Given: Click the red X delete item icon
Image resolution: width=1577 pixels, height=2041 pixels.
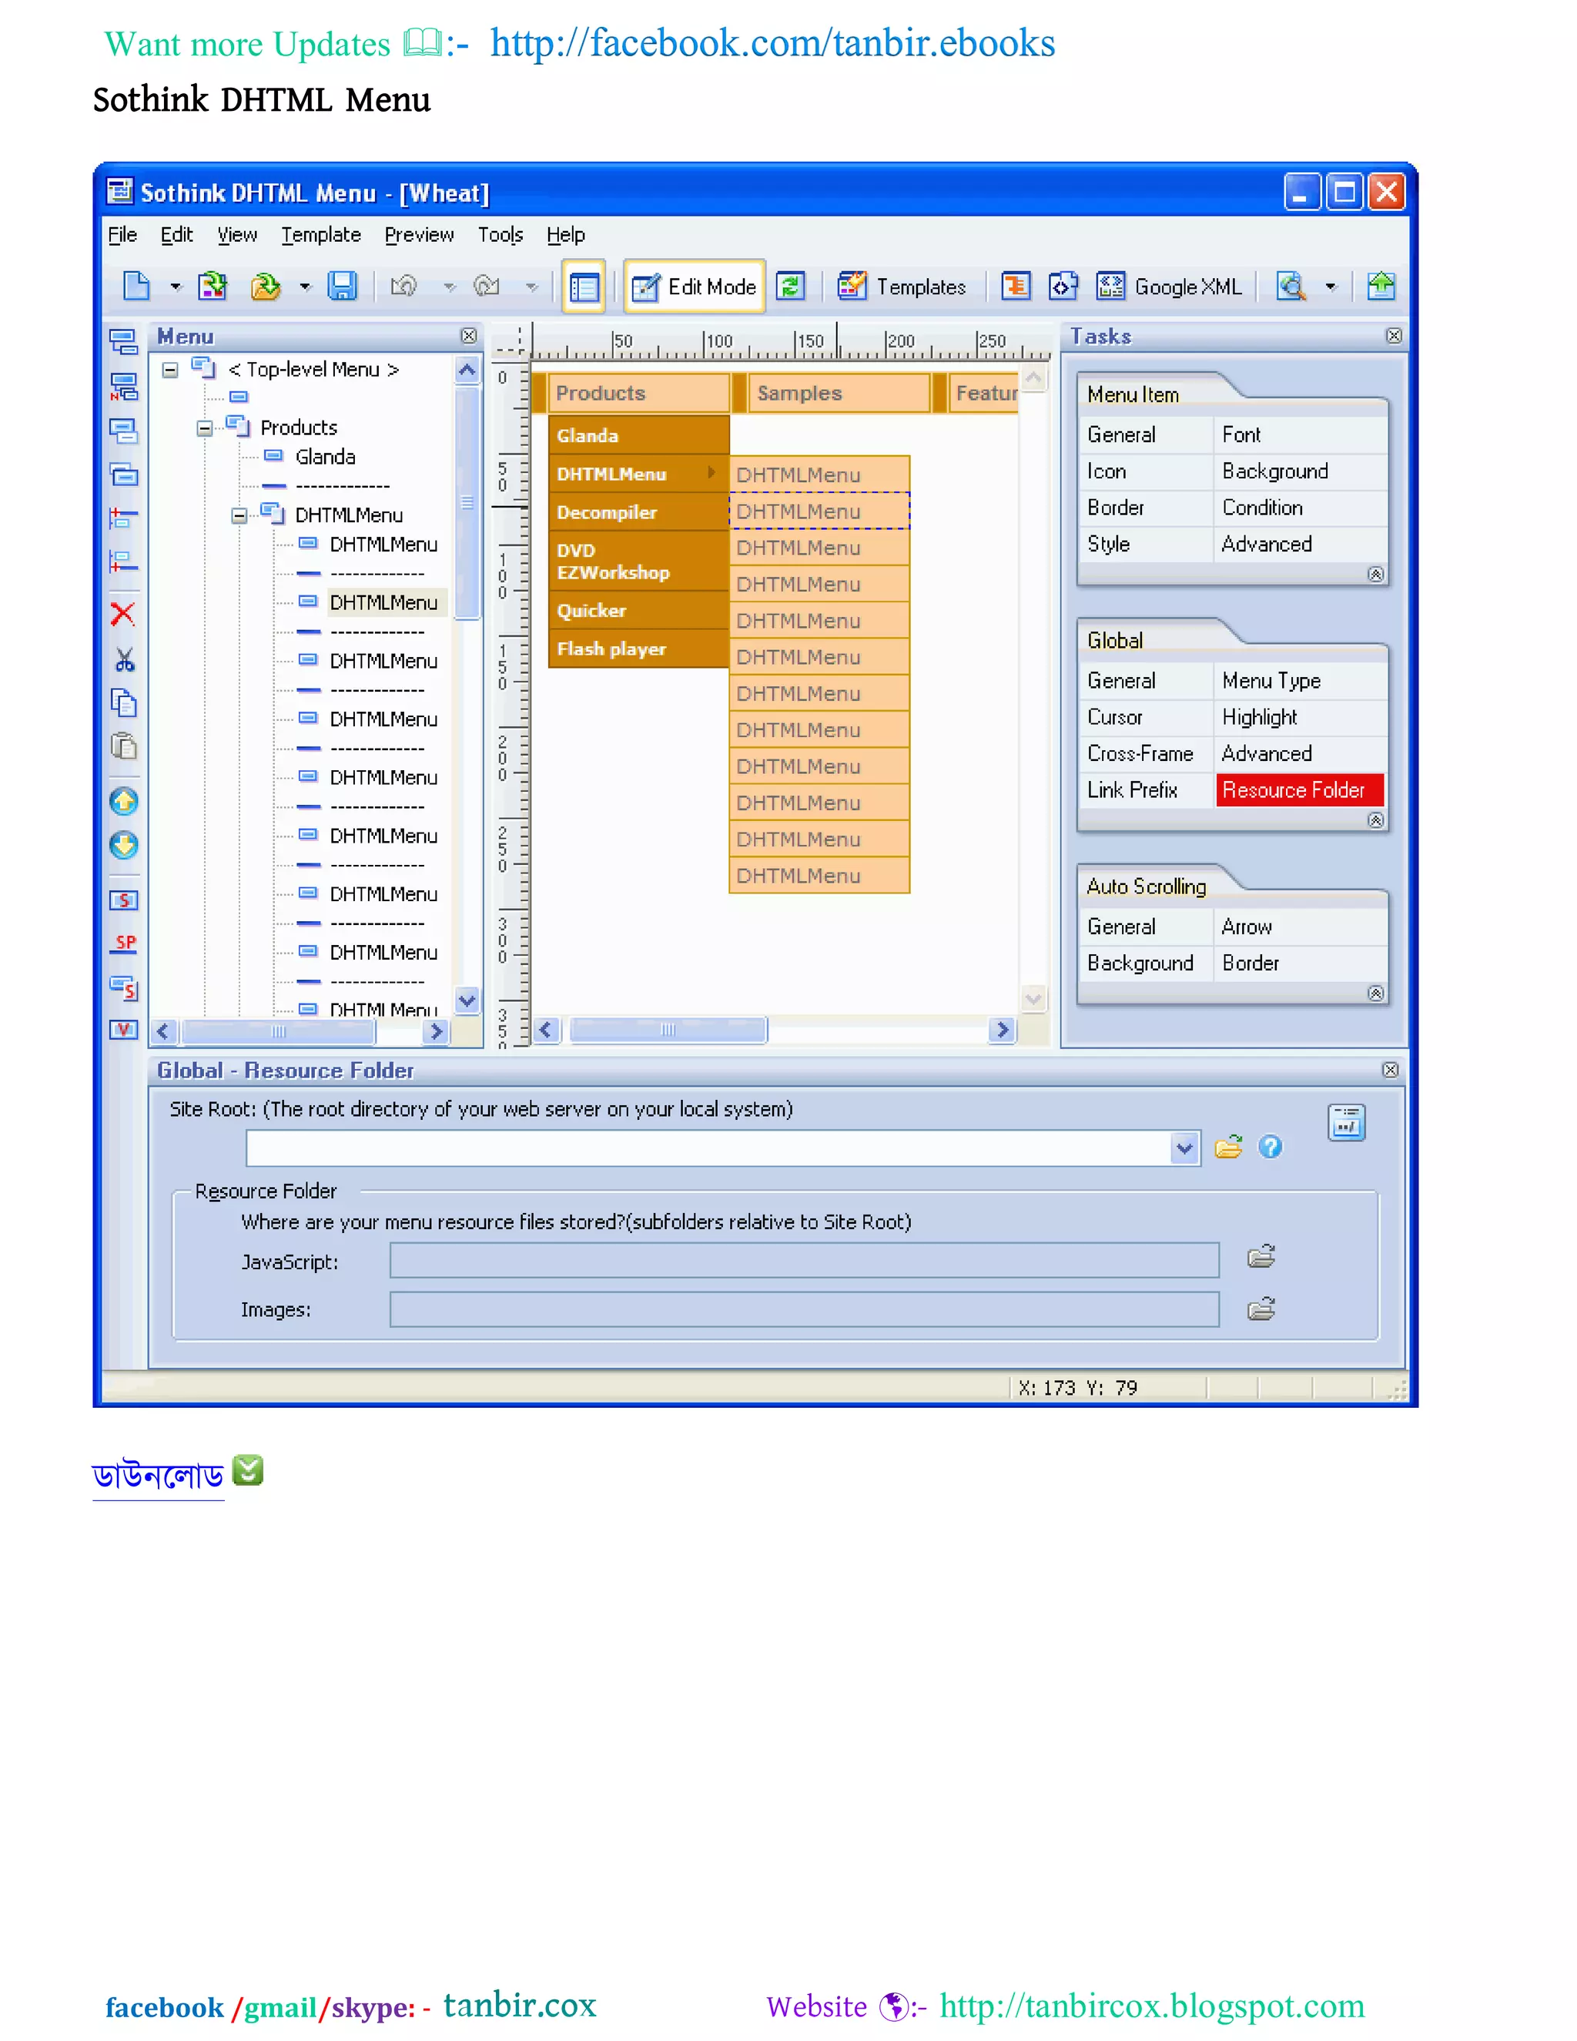Looking at the screenshot, I should (x=123, y=614).
